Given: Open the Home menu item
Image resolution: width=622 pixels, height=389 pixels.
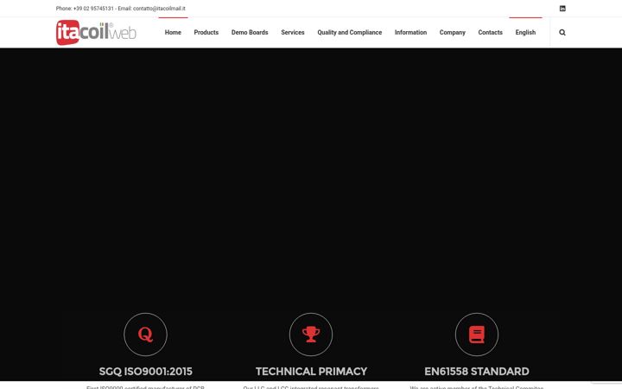Looking at the screenshot, I should point(173,33).
